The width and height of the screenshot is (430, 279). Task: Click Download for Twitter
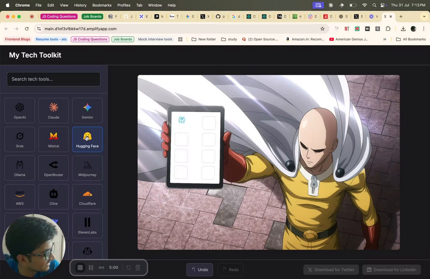point(331,270)
